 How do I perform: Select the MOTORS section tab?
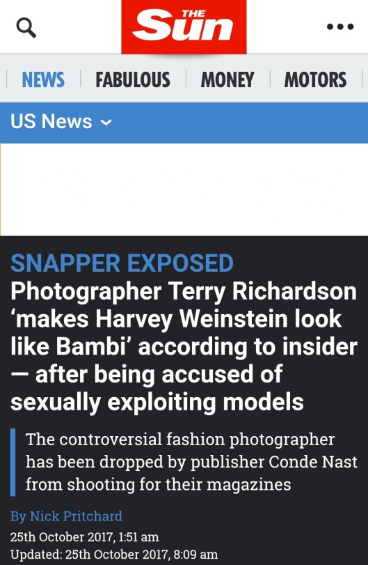pyautogui.click(x=316, y=79)
